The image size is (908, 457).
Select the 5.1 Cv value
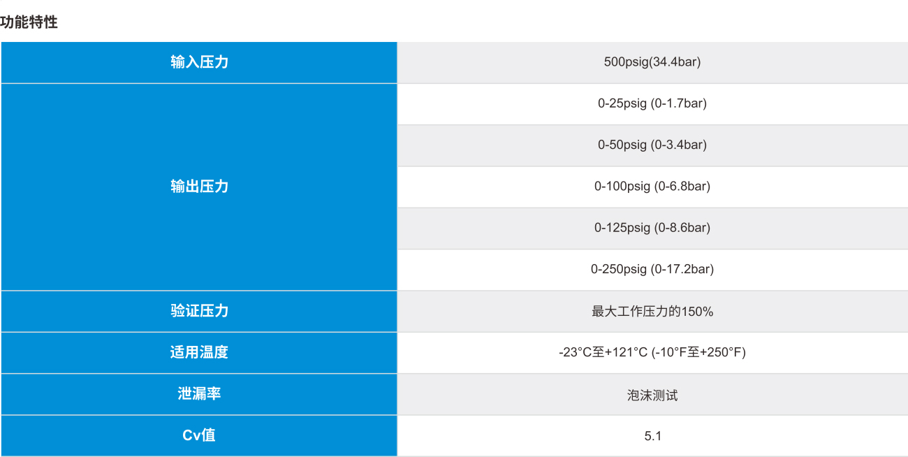(652, 435)
